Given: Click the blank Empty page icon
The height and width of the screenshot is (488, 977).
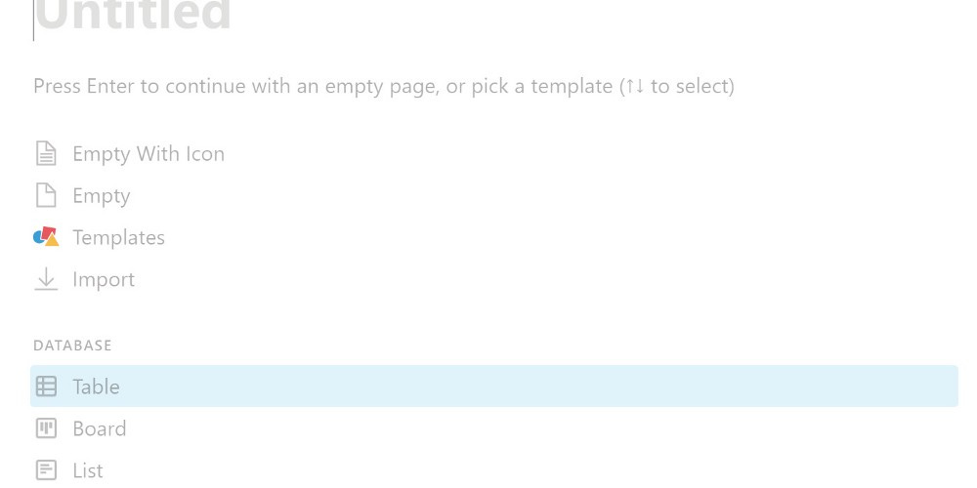Looking at the screenshot, I should tap(46, 196).
